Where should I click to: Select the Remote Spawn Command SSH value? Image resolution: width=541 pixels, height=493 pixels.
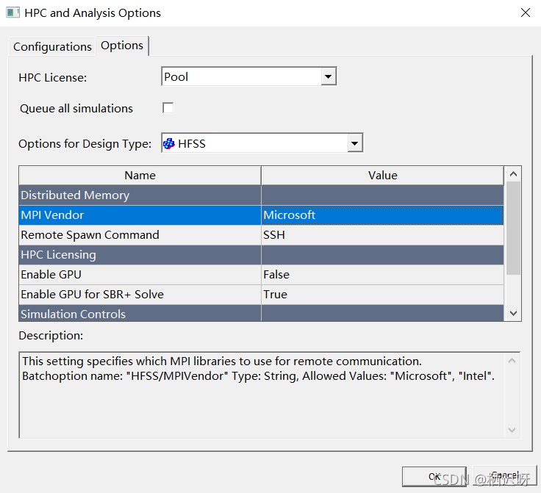pyautogui.click(x=382, y=235)
